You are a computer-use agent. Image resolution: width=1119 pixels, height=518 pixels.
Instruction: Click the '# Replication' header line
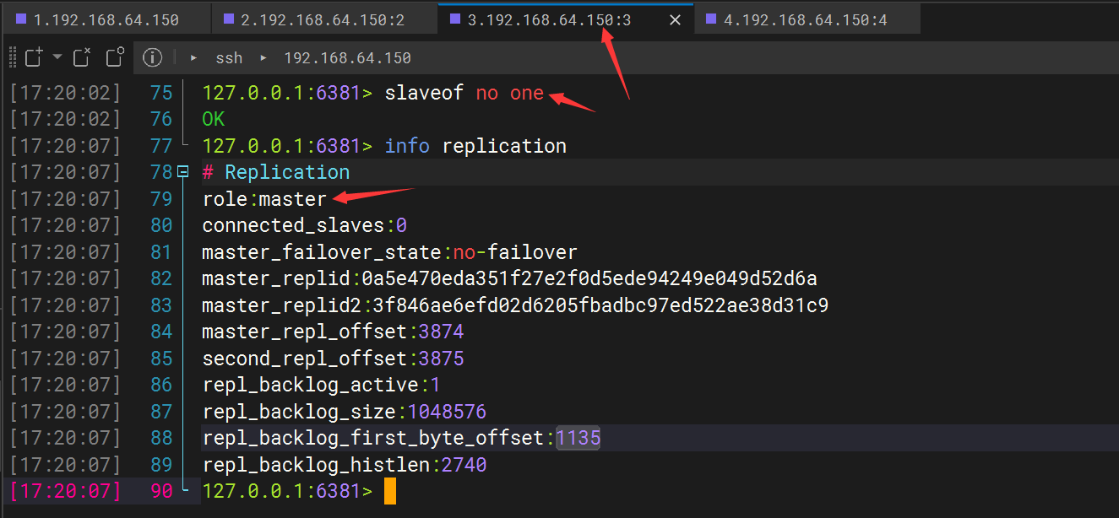276,172
